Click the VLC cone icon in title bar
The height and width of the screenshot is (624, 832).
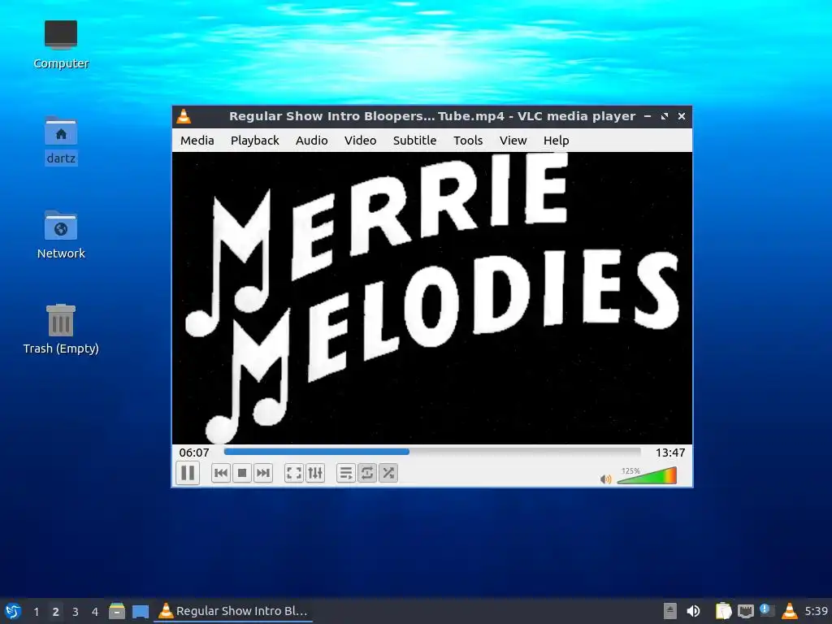184,116
